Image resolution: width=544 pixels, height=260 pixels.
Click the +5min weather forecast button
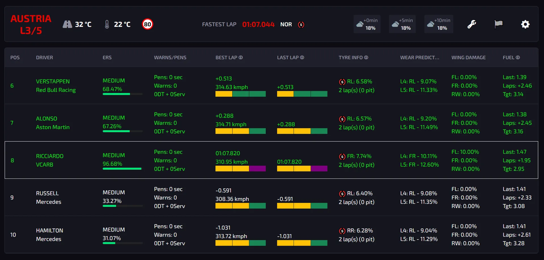tap(402, 24)
